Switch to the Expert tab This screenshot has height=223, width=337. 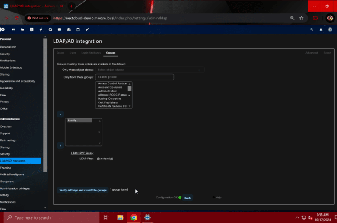327,53
